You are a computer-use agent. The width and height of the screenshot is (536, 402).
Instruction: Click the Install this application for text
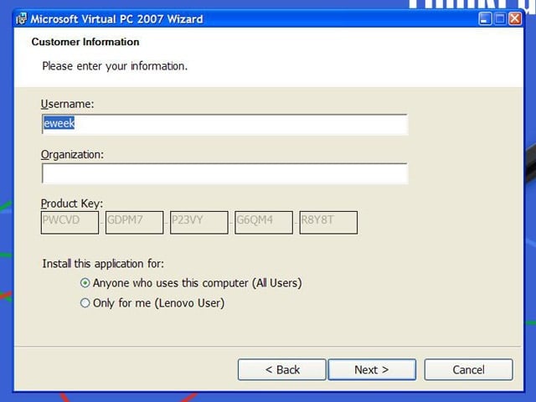tap(103, 264)
